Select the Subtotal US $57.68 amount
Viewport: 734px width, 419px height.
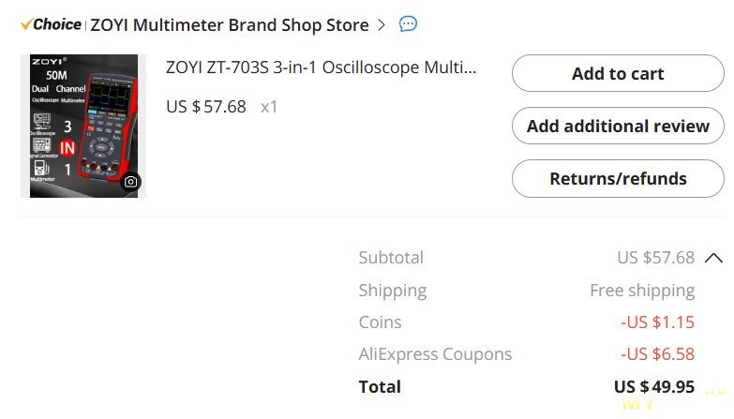pyautogui.click(x=655, y=258)
